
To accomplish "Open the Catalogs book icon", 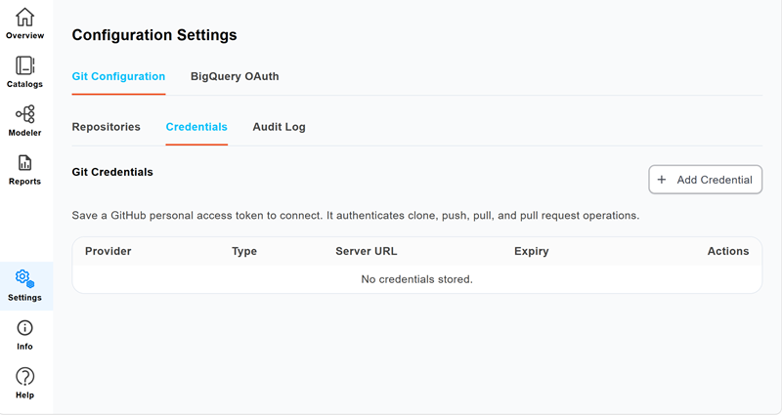I will (x=24, y=65).
